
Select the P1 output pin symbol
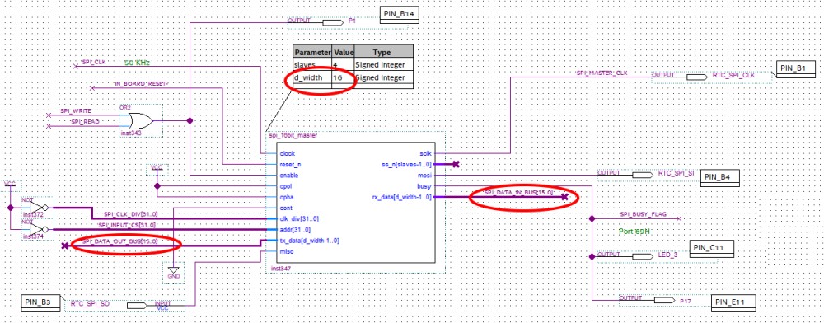(x=332, y=22)
